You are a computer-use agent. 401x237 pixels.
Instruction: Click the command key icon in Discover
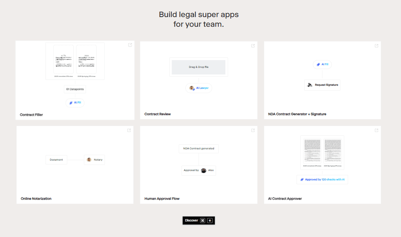click(x=203, y=220)
